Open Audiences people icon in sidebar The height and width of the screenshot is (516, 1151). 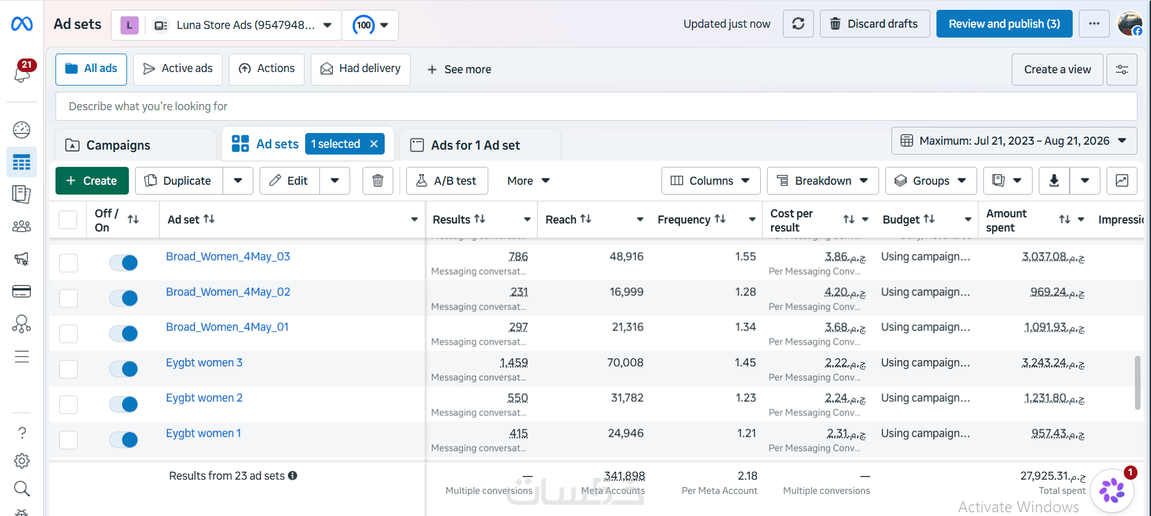click(x=22, y=227)
